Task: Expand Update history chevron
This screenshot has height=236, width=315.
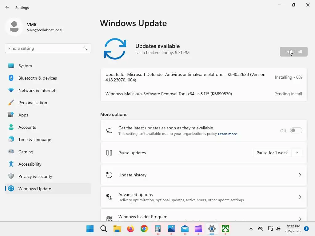Action: [300, 175]
